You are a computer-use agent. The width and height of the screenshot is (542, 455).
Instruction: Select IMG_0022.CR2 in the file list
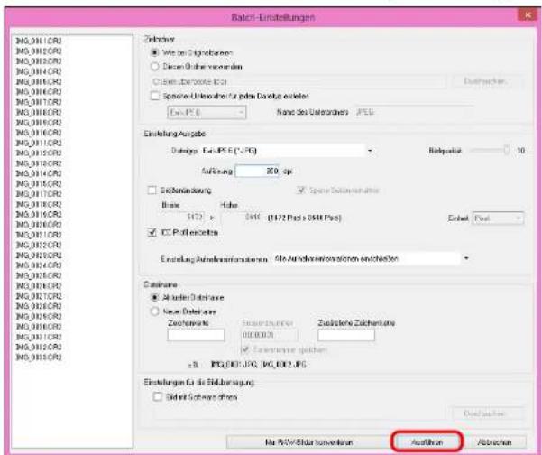tap(39, 245)
